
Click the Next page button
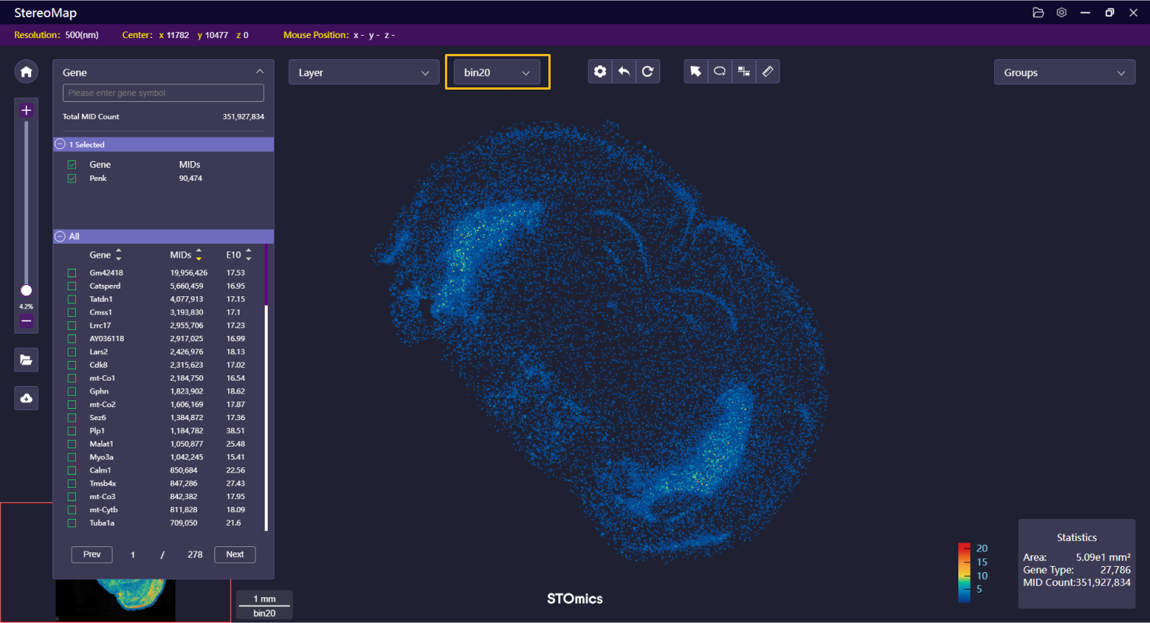point(235,555)
